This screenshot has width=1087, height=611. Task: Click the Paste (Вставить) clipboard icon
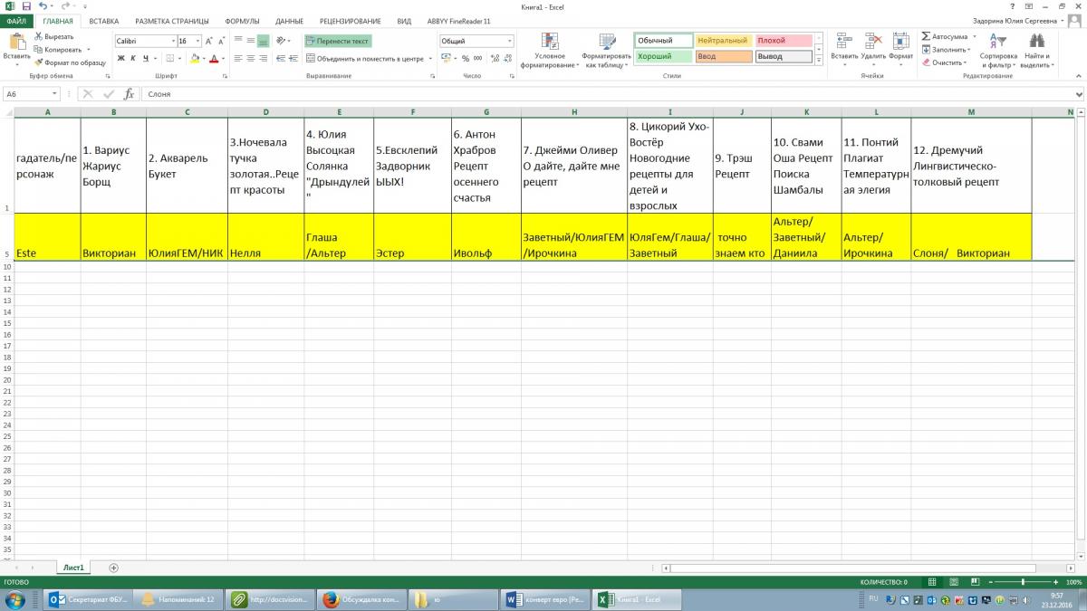click(16, 42)
